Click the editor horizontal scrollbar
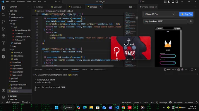Viewport: 199px width, 111px height. pos(78,66)
